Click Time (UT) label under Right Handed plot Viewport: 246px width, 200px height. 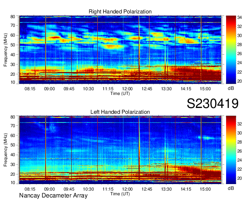tap(120, 93)
